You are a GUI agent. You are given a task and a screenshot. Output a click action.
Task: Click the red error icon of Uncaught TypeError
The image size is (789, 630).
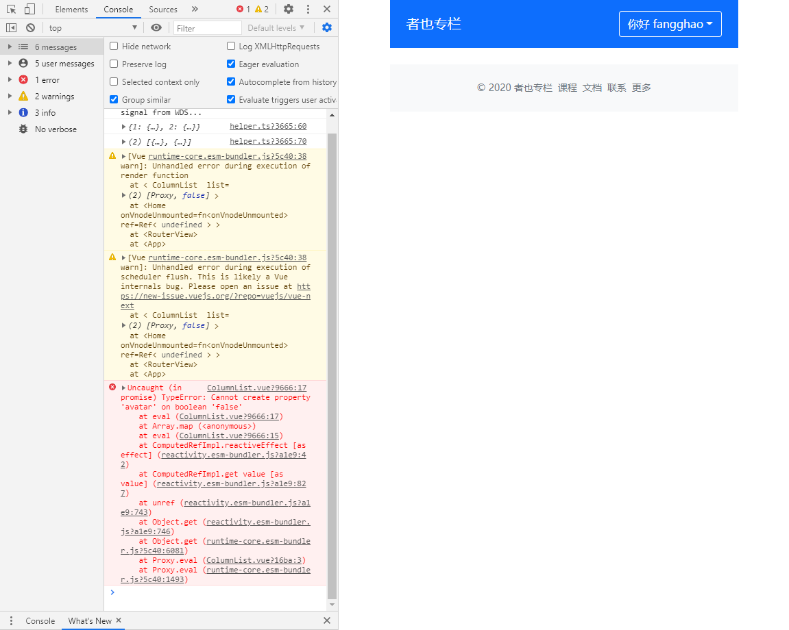(112, 387)
